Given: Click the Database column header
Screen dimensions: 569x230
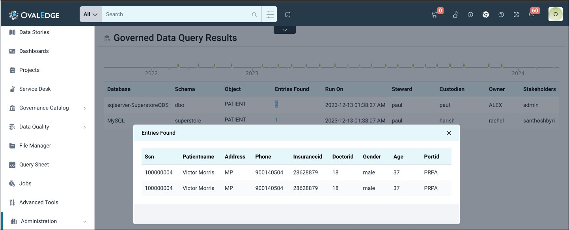Looking at the screenshot, I should (119, 89).
